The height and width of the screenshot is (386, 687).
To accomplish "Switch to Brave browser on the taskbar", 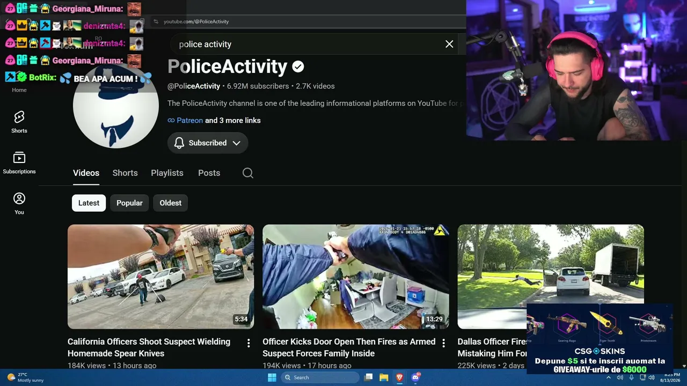I will coord(399,377).
